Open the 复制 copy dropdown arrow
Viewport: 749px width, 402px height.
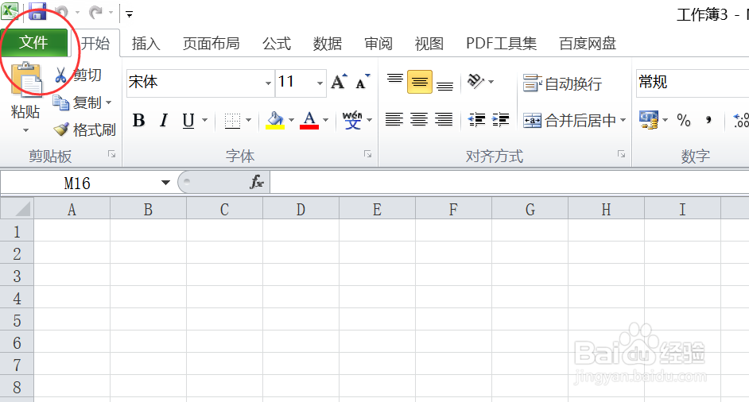pos(109,102)
